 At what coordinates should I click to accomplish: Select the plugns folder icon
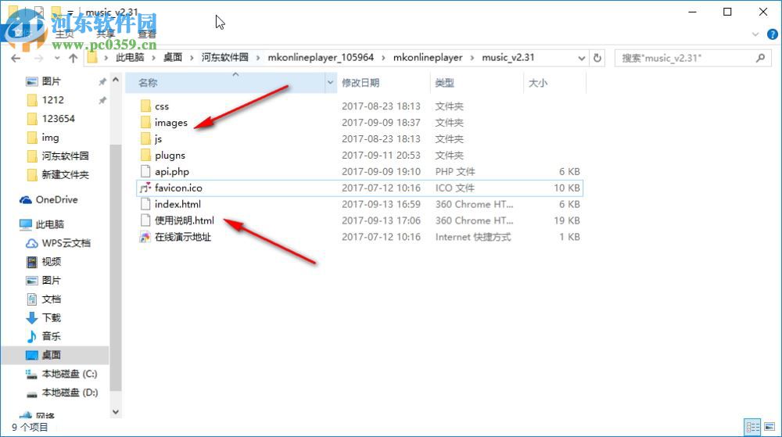(145, 155)
